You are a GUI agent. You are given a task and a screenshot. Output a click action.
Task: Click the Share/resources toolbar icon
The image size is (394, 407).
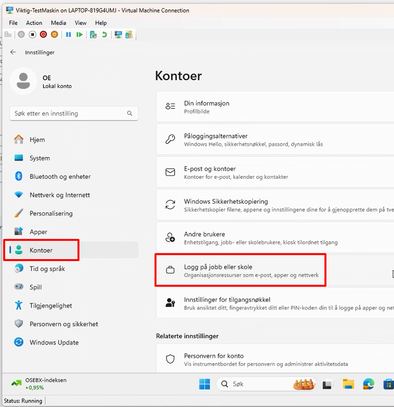pyautogui.click(x=129, y=34)
